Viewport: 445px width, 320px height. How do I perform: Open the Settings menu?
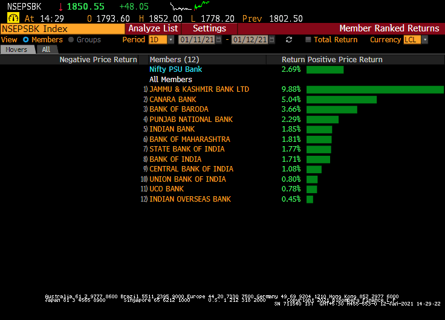[209, 28]
